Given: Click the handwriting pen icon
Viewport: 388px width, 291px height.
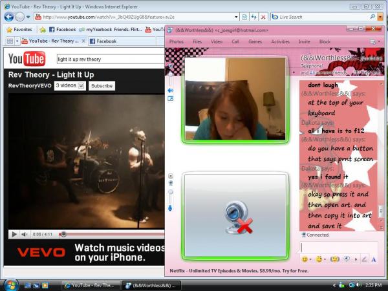Looking at the screenshot, I should click(364, 259).
